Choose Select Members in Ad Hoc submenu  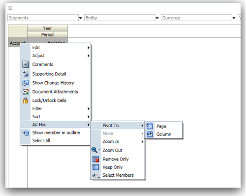pos(118,175)
